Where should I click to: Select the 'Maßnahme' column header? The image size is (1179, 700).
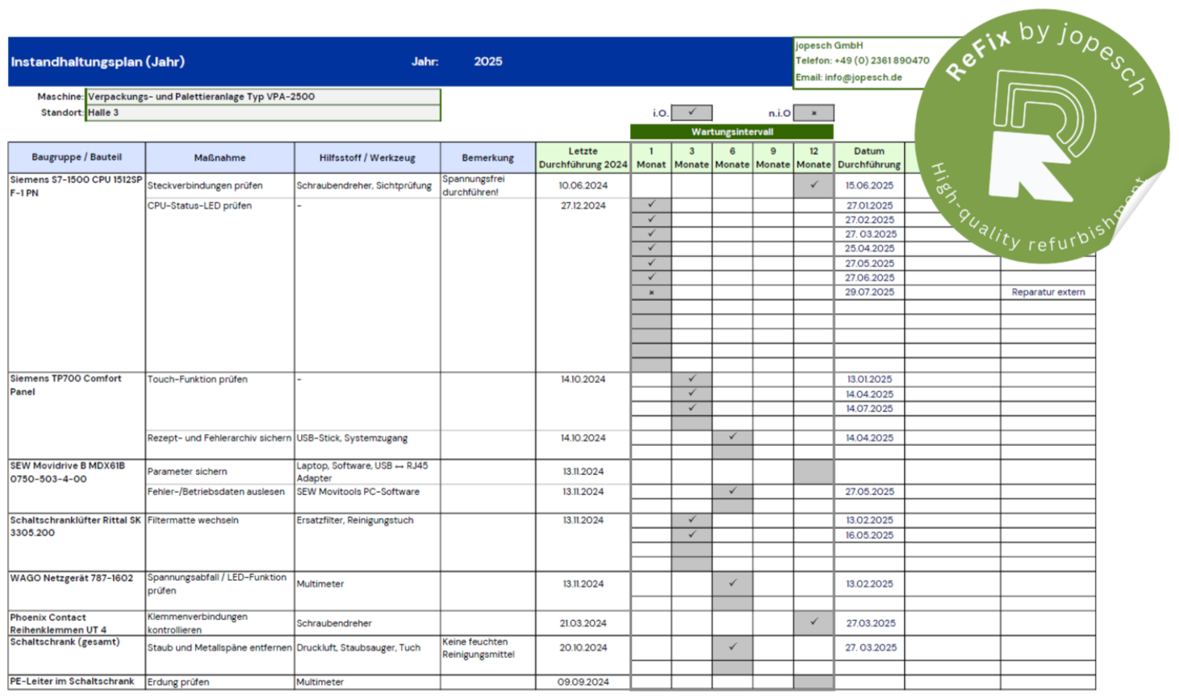point(219,157)
